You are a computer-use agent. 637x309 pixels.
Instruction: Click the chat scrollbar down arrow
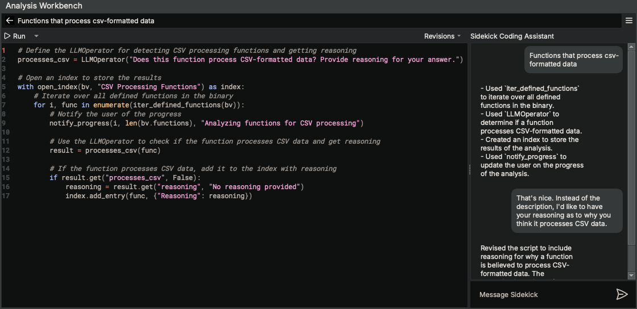(x=631, y=275)
